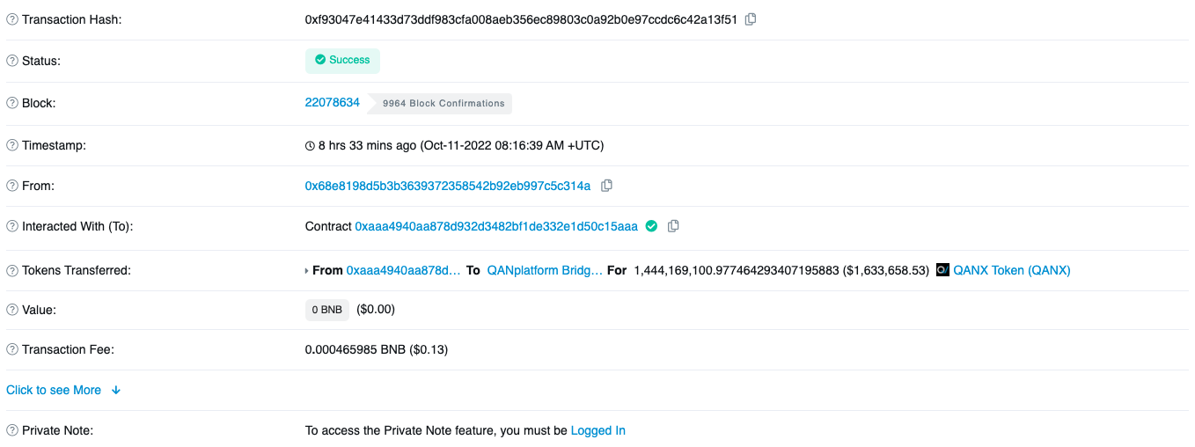Open the QANplatform Bridge recipient link
The image size is (1195, 447).
[545, 270]
